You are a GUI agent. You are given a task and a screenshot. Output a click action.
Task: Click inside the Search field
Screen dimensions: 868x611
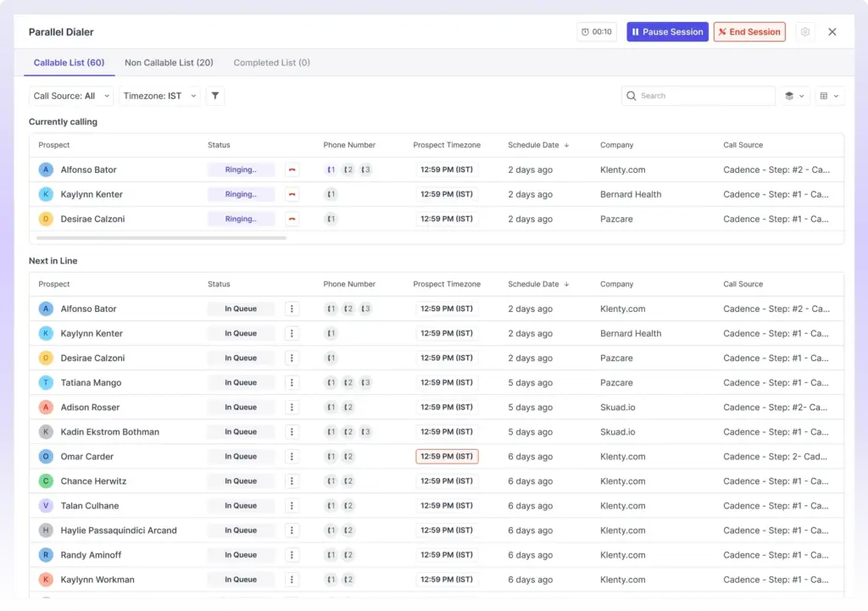(x=697, y=96)
